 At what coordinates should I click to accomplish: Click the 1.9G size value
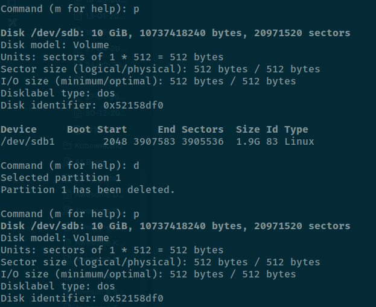click(247, 141)
